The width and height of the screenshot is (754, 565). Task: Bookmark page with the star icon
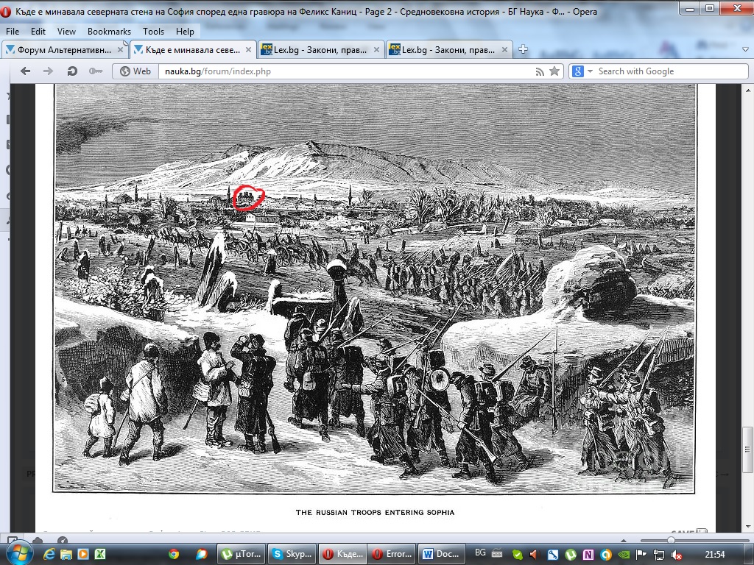coord(554,71)
